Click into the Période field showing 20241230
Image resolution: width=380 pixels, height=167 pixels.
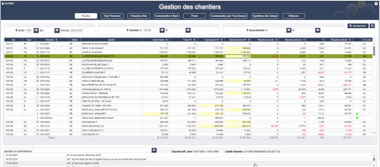pyautogui.click(x=77, y=30)
